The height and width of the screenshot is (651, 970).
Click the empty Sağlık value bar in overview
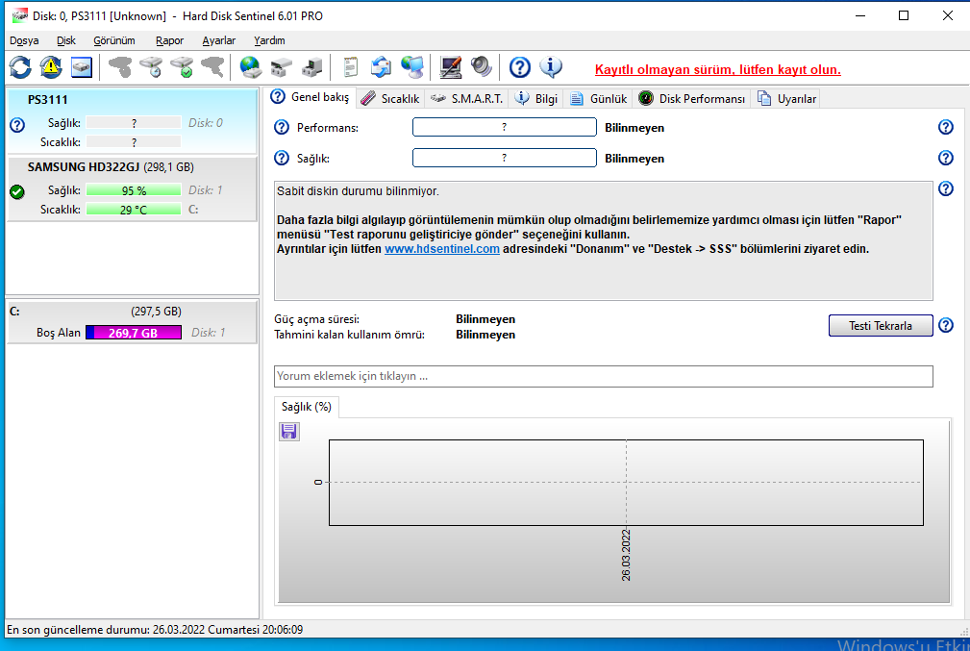pyautogui.click(x=504, y=158)
